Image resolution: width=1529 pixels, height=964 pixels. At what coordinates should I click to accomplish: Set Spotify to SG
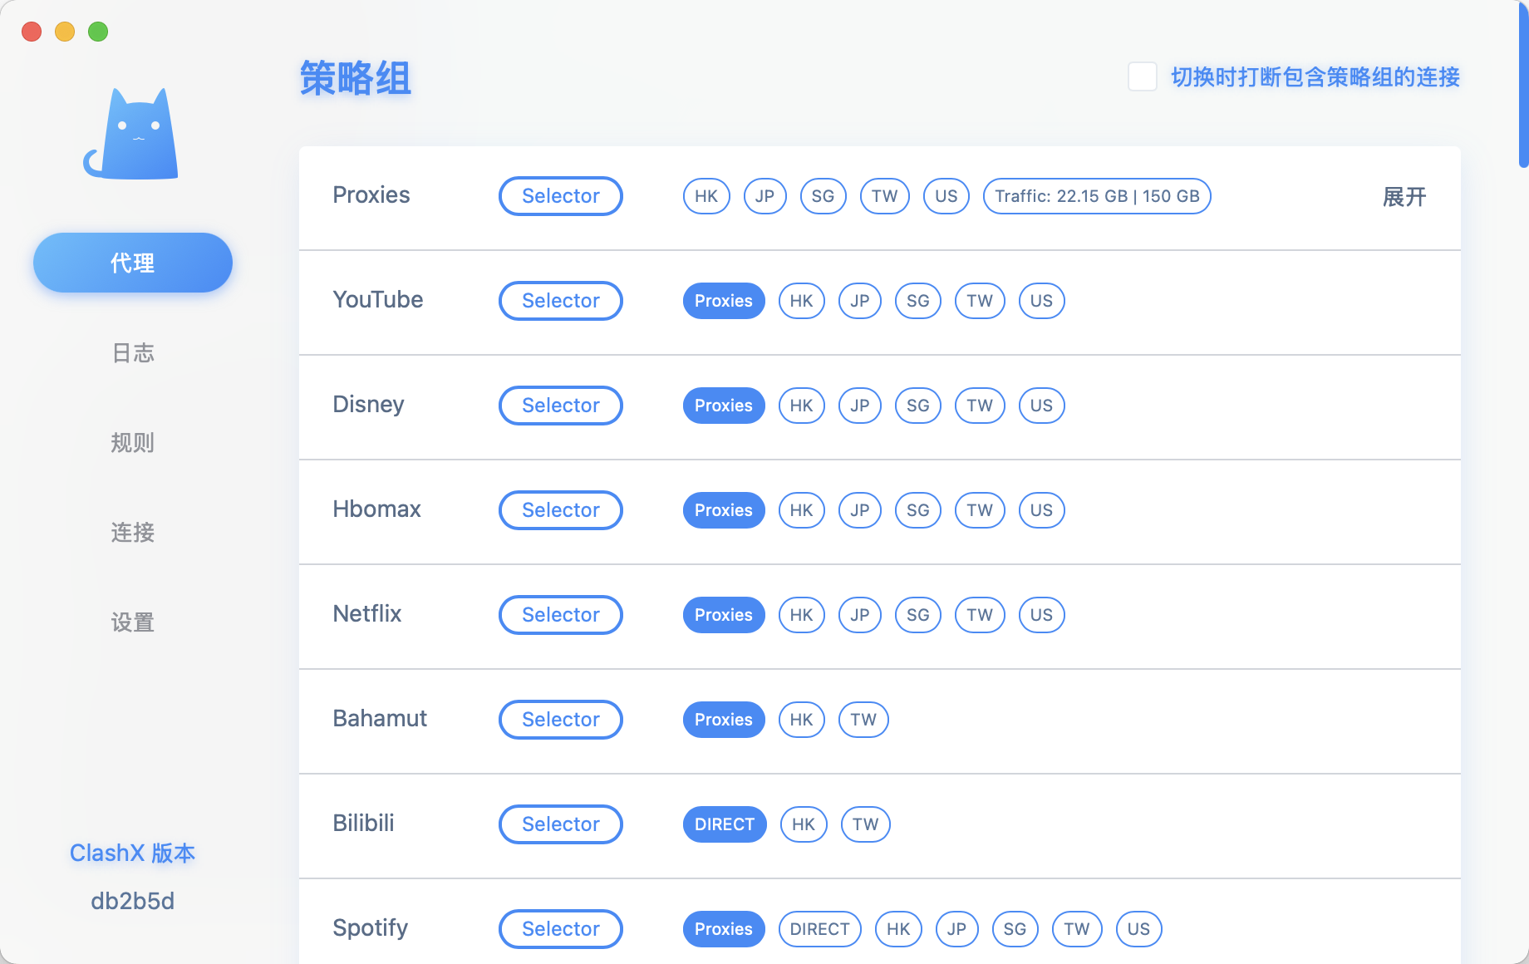[1015, 929]
